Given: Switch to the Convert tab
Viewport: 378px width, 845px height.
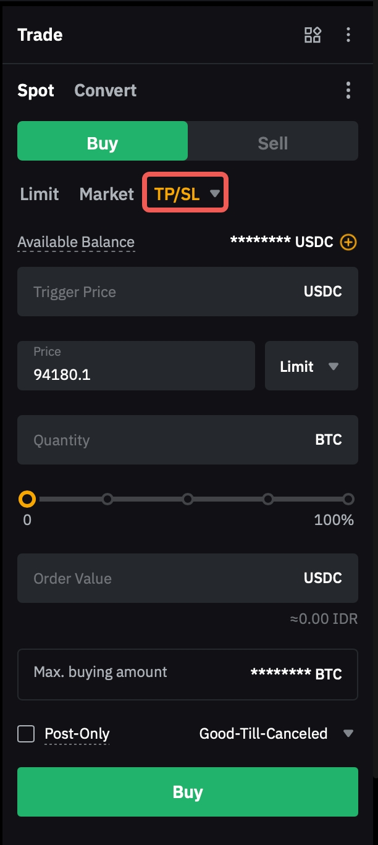Looking at the screenshot, I should pos(106,91).
